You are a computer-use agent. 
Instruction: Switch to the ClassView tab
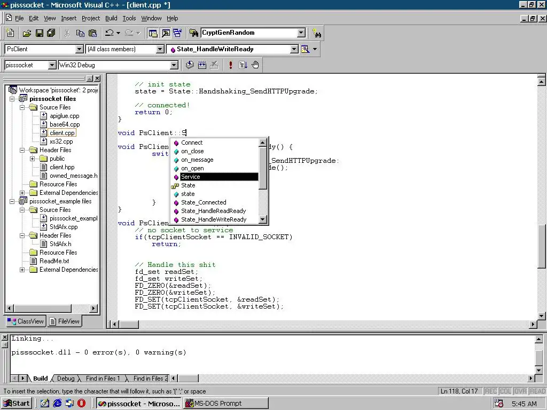tap(26, 321)
